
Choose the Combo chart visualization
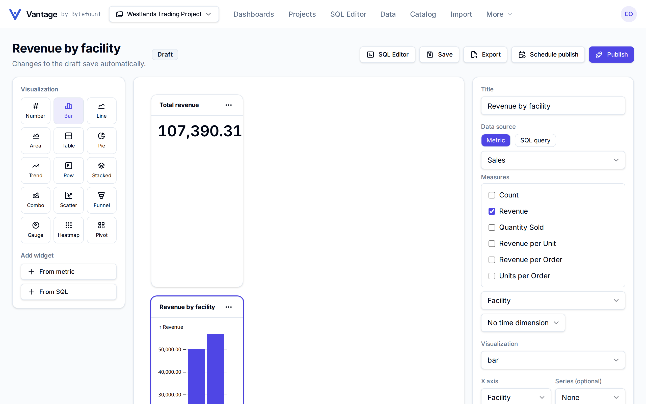36,200
